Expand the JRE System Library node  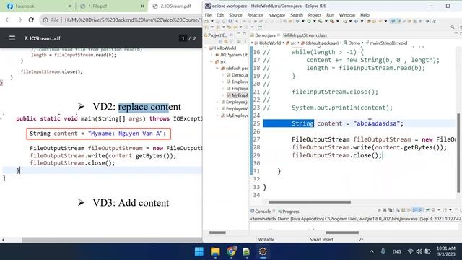(212, 55)
